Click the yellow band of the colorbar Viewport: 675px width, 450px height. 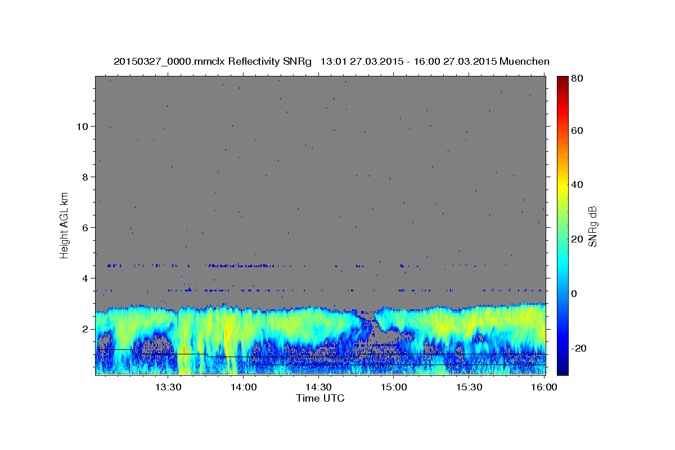coord(562,186)
